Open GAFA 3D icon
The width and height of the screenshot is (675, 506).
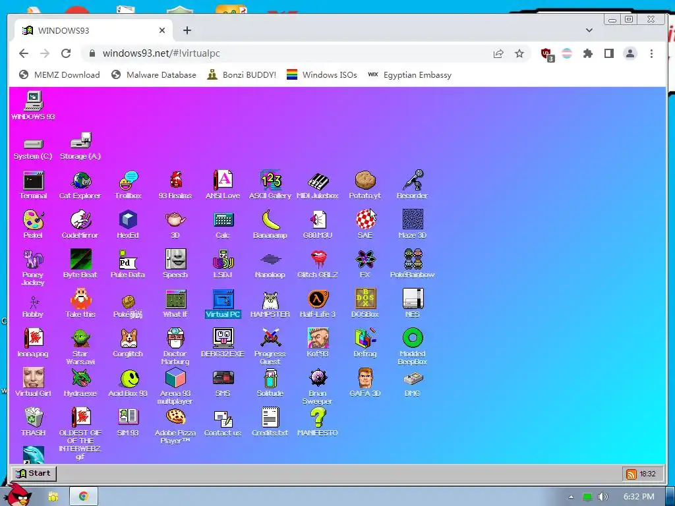pos(365,383)
